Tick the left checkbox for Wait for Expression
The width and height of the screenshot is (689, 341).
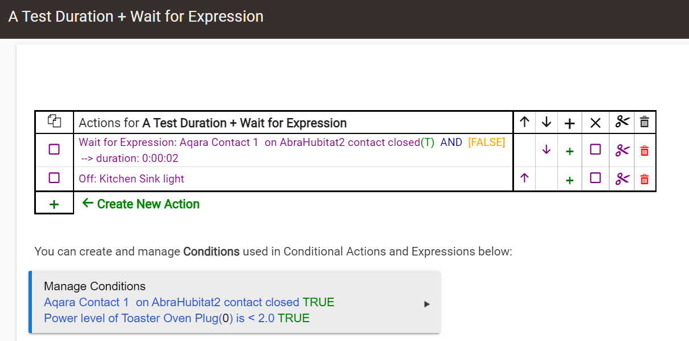point(54,149)
